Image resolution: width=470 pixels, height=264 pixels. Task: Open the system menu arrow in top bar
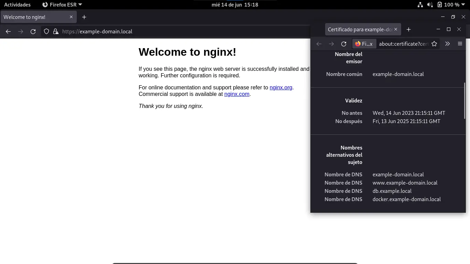[x=464, y=5]
